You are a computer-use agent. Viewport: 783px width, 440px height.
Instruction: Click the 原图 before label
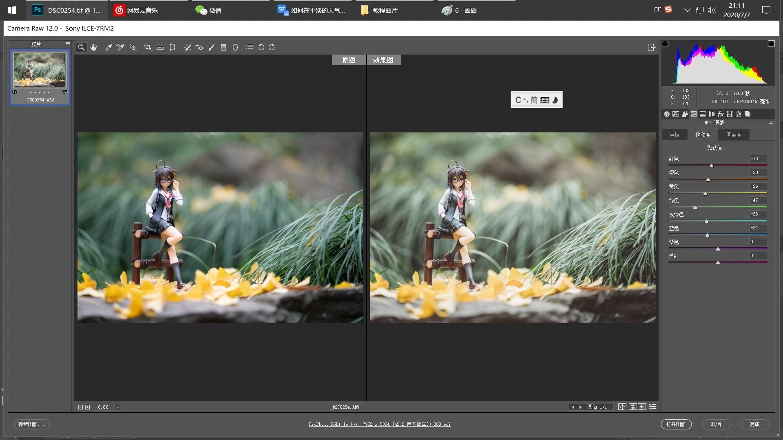click(x=349, y=60)
